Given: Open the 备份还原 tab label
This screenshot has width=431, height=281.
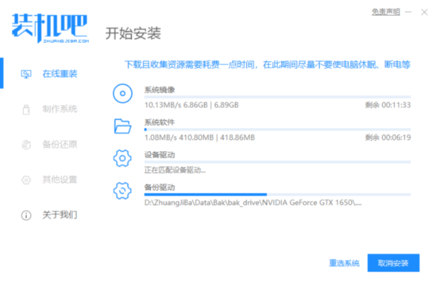Looking at the screenshot, I should pos(60,144).
